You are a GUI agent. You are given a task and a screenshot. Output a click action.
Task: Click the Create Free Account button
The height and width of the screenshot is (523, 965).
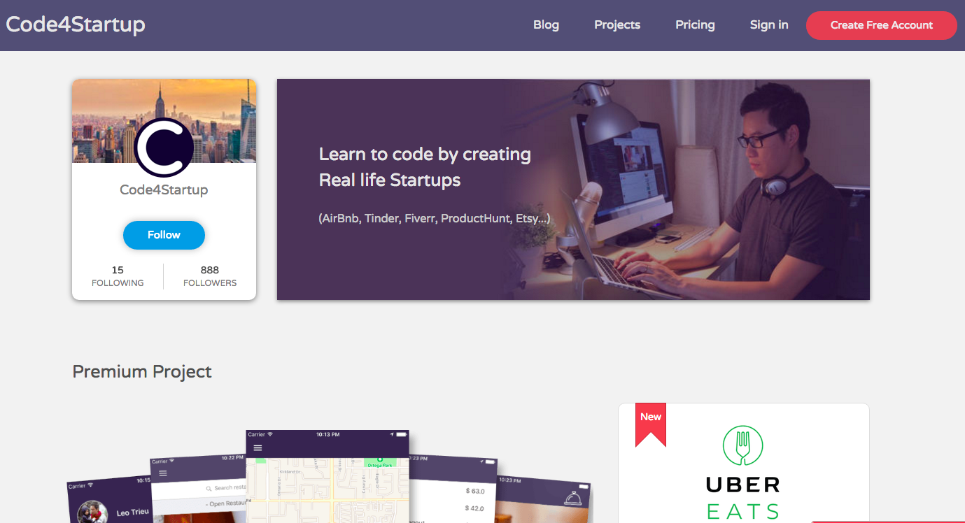[x=882, y=25]
